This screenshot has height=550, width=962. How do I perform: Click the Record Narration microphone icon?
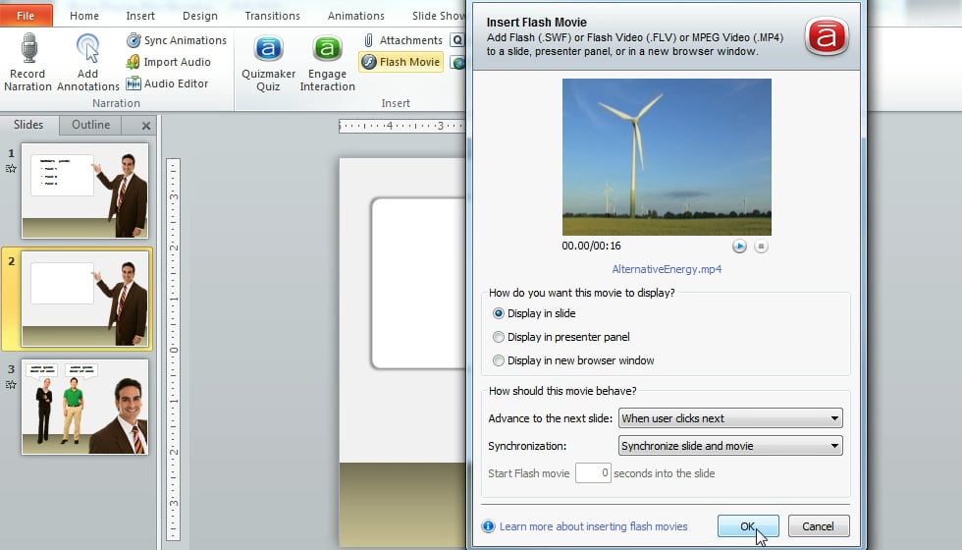[28, 48]
